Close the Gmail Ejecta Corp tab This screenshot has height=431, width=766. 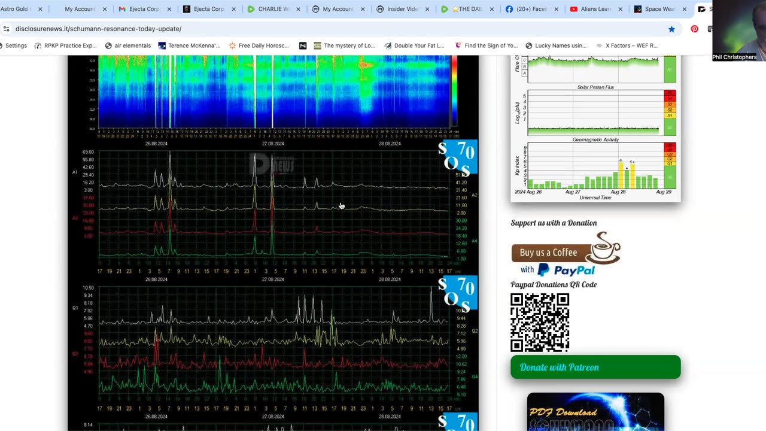point(169,9)
